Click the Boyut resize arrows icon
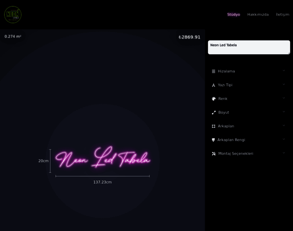Viewport: 293px width, 231px height. 214,112
